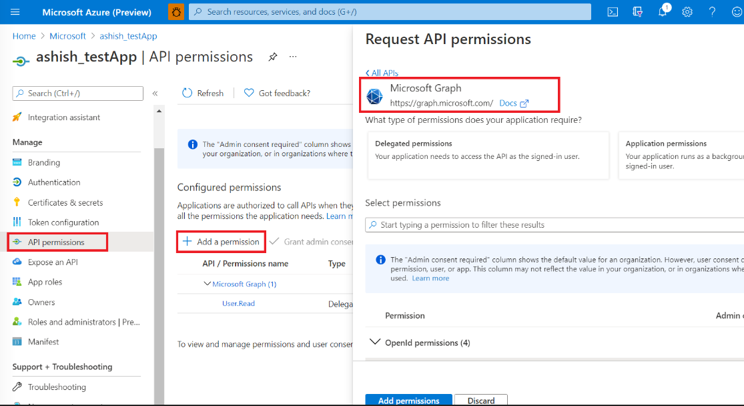Open Docs external link icon
Viewport: 744px width, 406px height.
[524, 104]
